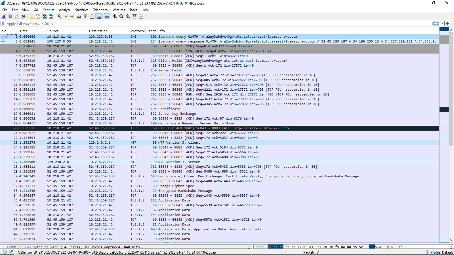Open the Go menu

tap(36, 10)
